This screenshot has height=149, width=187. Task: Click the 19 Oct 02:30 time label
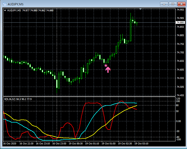pyautogui.click(x=125, y=144)
